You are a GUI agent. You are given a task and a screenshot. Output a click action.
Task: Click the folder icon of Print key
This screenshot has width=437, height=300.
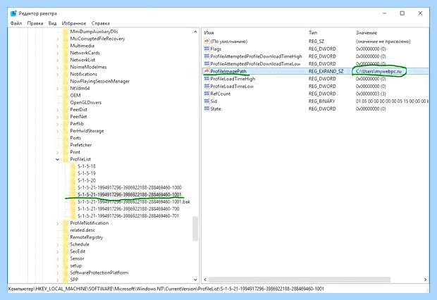(66, 152)
